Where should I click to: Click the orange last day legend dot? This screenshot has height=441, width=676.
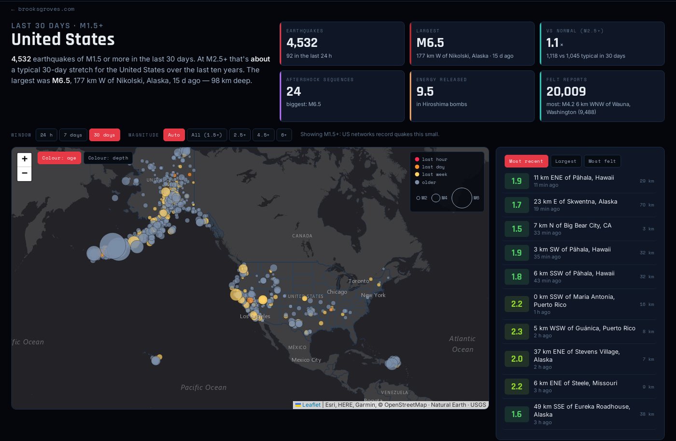click(417, 167)
